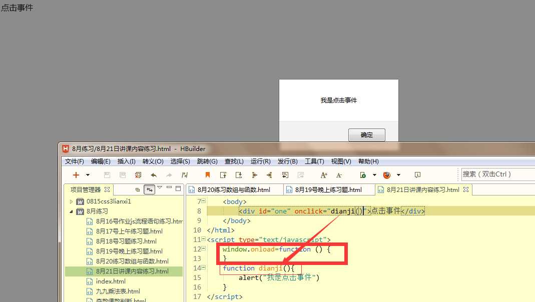535x302 pixels.
Task: Click the jump to next mark icon
Action: click(239, 175)
